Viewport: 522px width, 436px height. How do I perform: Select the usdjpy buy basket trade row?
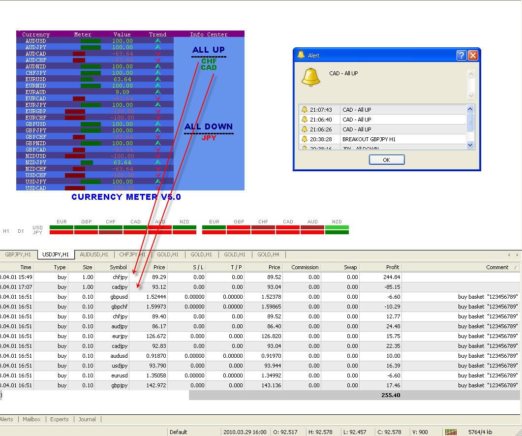coord(260,366)
